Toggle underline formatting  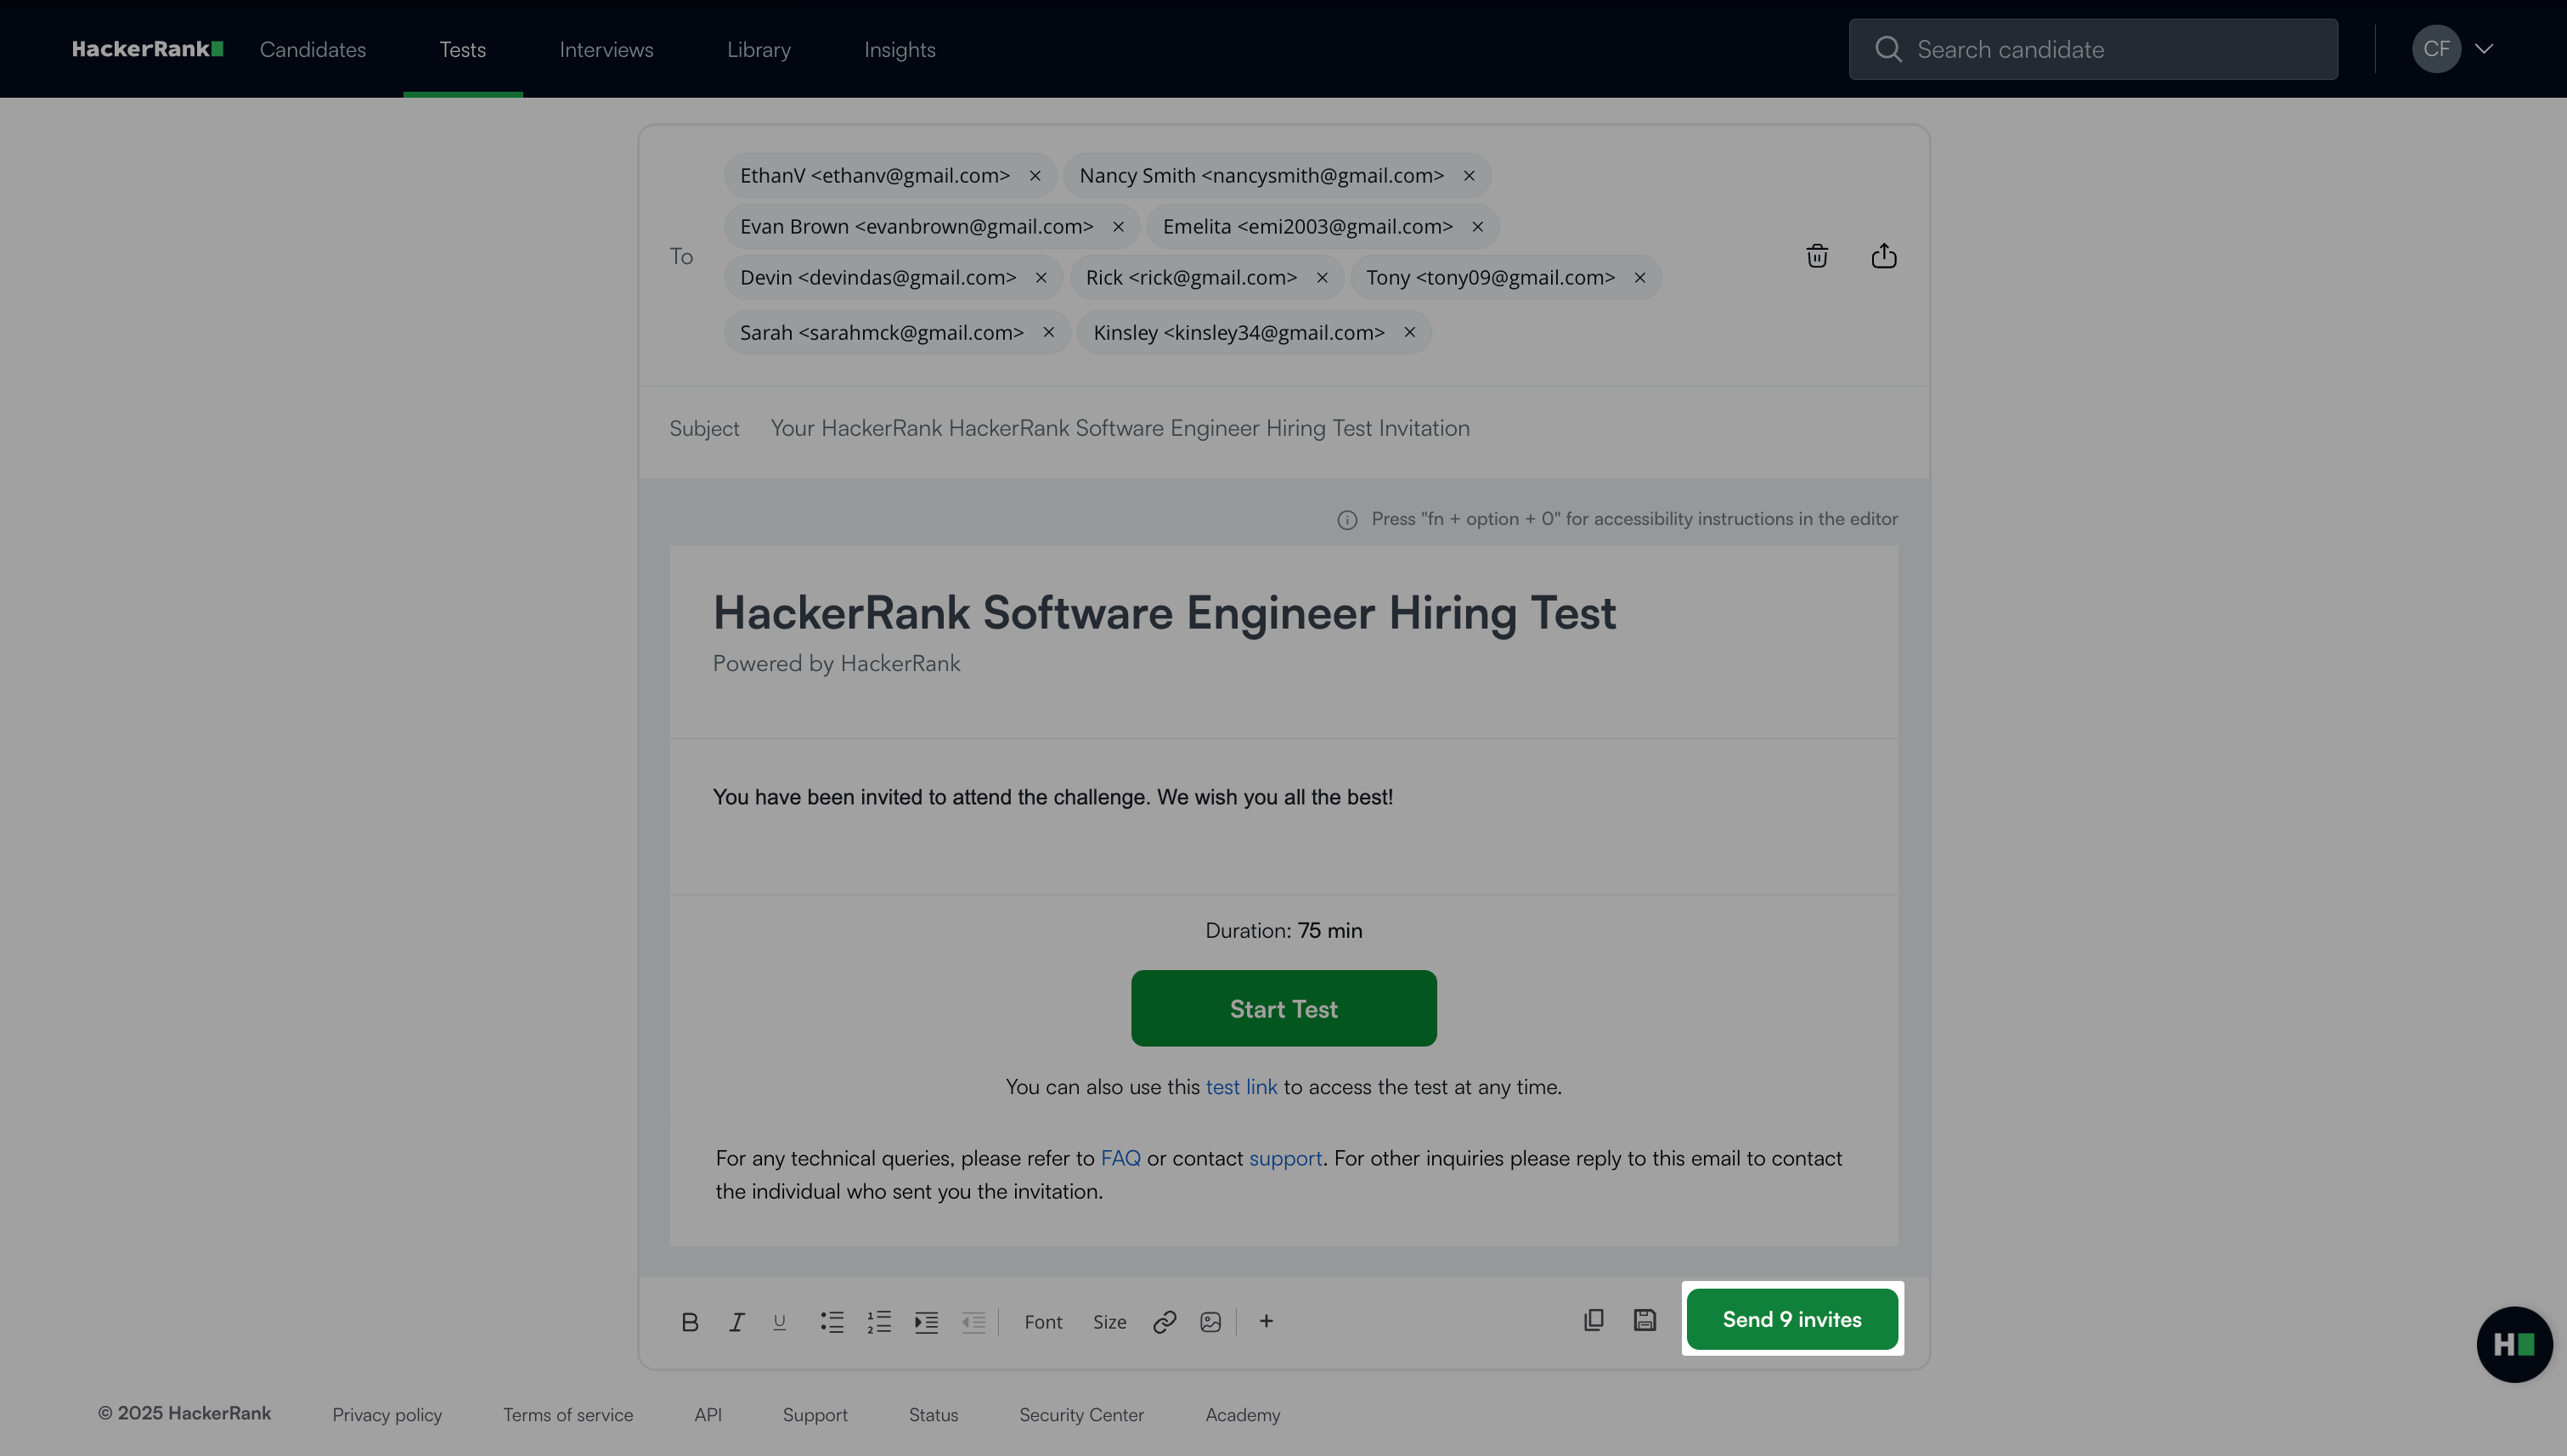[x=780, y=1322]
